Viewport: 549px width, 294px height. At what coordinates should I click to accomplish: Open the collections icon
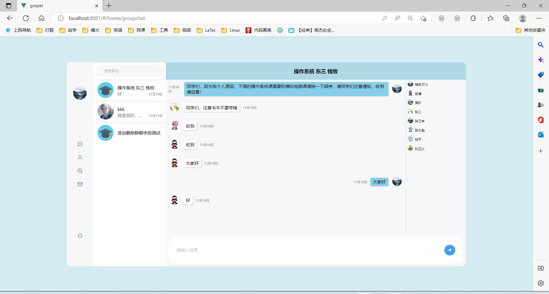click(x=506, y=18)
